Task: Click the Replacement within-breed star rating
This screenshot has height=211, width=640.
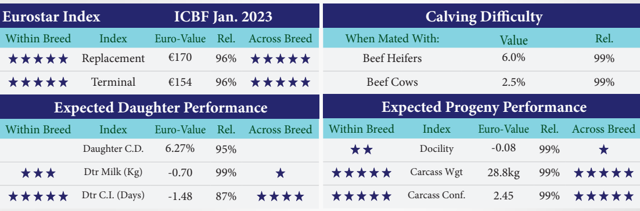Action: [38, 59]
